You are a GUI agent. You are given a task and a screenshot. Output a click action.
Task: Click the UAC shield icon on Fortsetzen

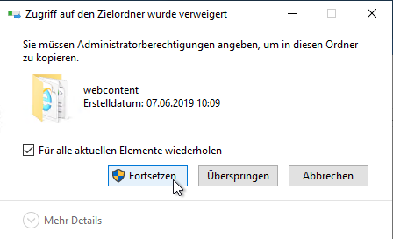(118, 176)
